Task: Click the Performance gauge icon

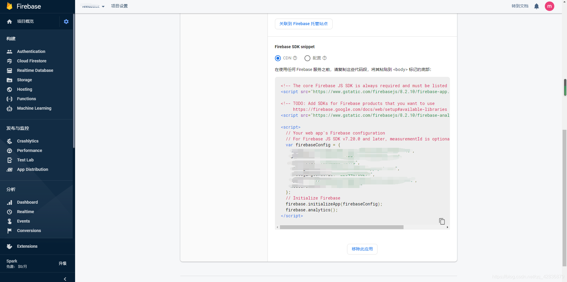Action: click(x=9, y=150)
